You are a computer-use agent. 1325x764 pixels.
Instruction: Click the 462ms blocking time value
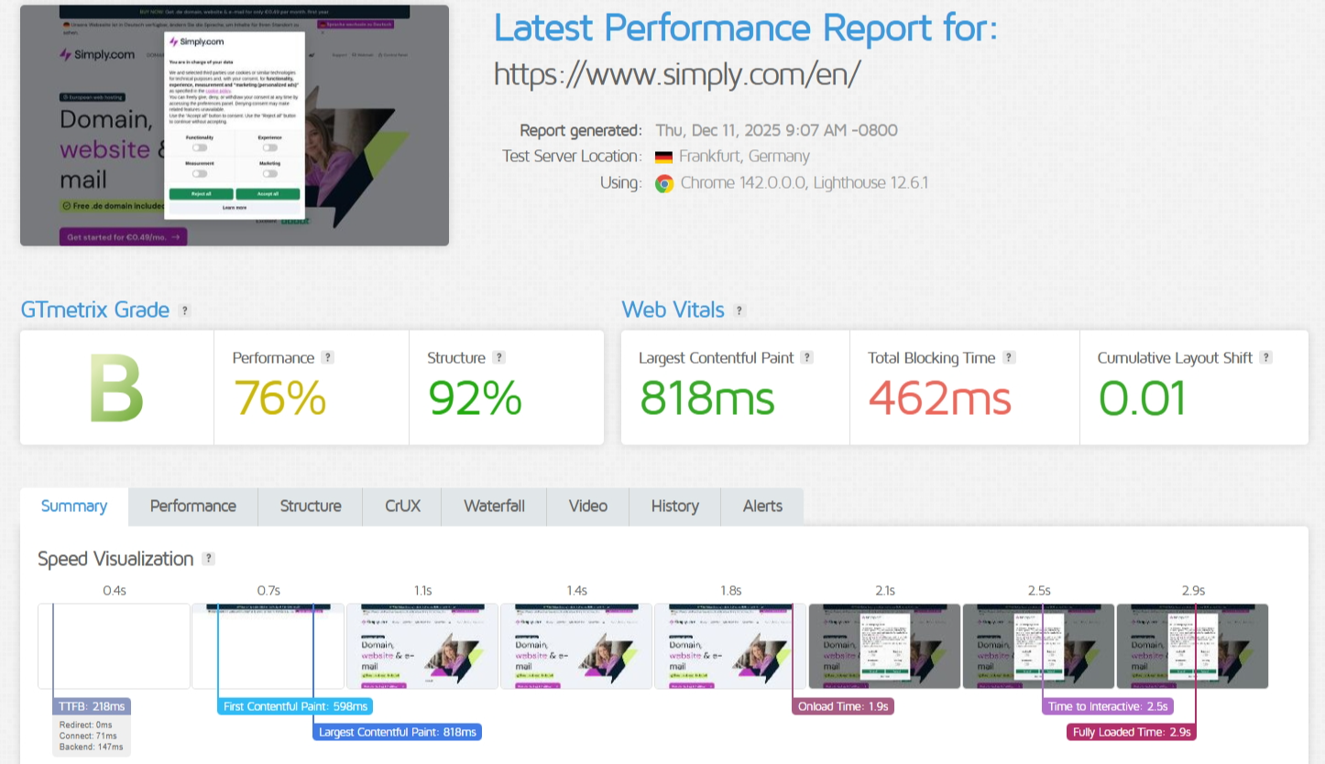939,398
